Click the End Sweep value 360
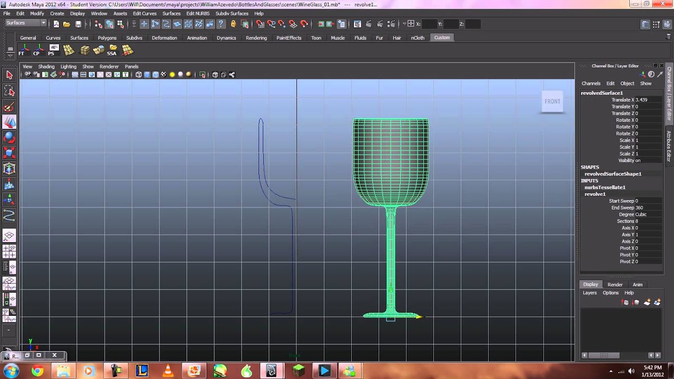Image resolution: width=674 pixels, height=379 pixels. (x=648, y=208)
